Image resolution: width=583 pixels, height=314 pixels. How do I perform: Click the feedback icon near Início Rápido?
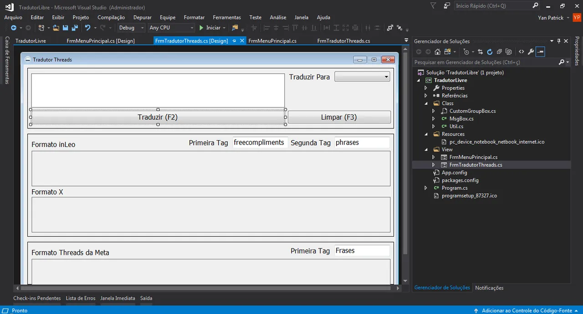tap(447, 5)
